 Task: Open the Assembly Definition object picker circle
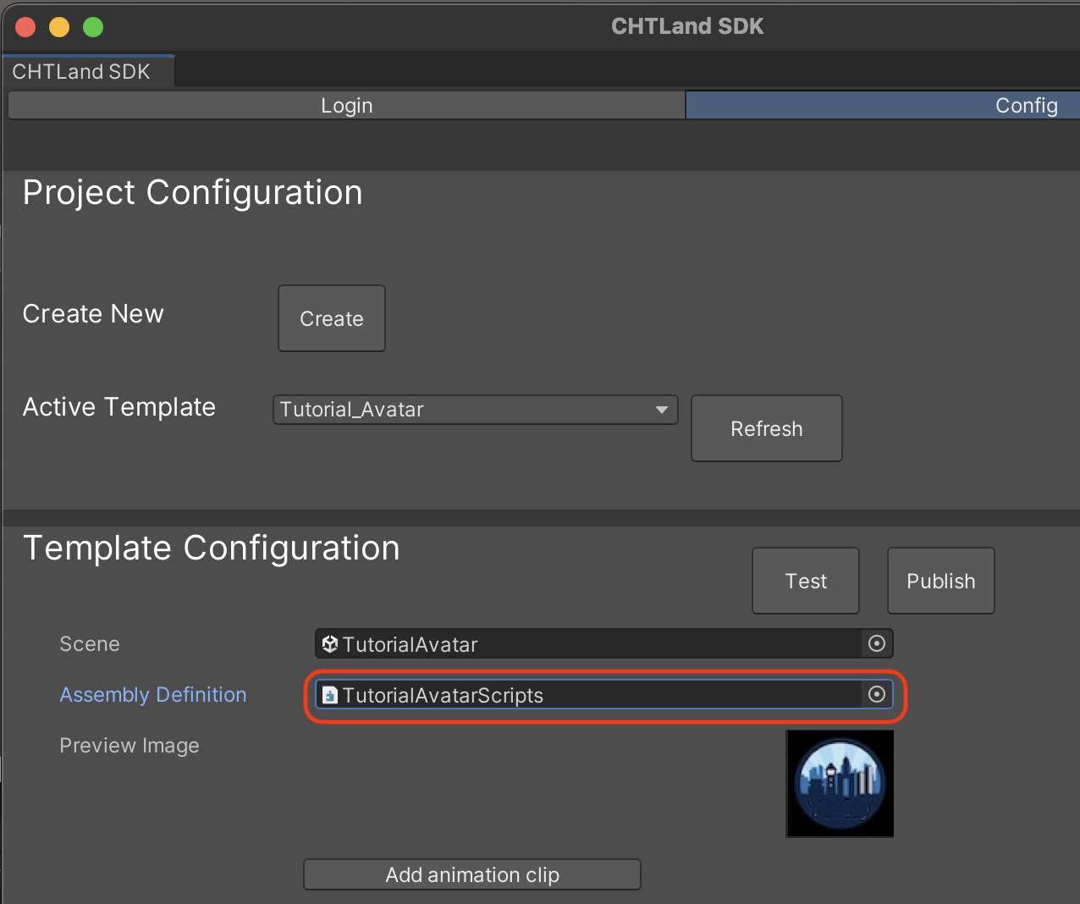[x=877, y=695]
